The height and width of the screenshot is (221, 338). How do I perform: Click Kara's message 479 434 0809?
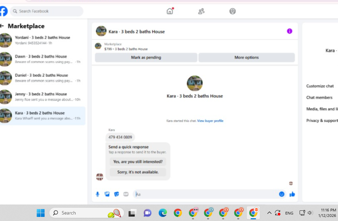120,137
